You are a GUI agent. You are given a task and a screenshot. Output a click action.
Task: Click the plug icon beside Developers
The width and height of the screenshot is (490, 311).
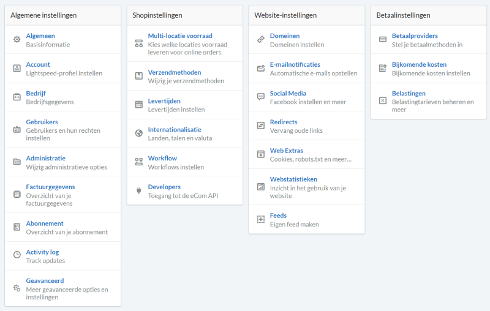139,190
